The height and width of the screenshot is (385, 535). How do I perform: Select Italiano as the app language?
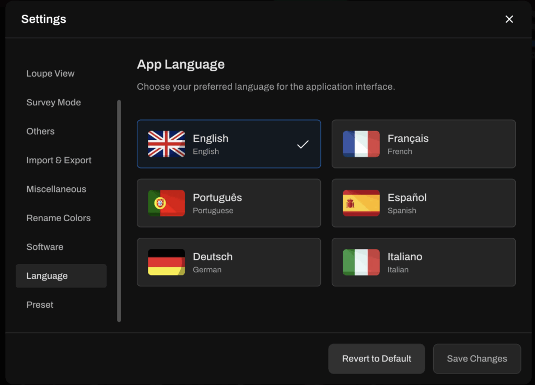pos(424,262)
